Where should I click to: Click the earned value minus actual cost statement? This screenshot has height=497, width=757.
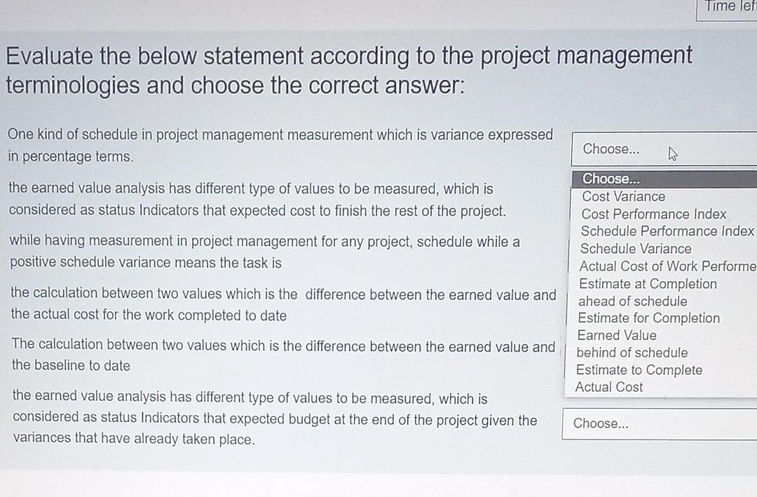[x=282, y=305]
